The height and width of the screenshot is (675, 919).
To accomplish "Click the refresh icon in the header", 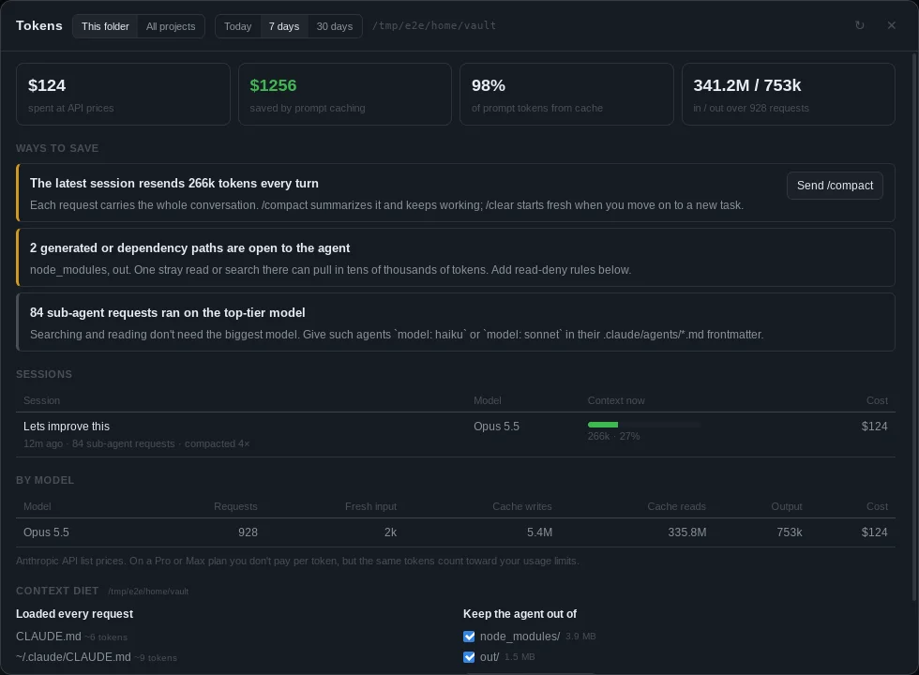I will [859, 25].
